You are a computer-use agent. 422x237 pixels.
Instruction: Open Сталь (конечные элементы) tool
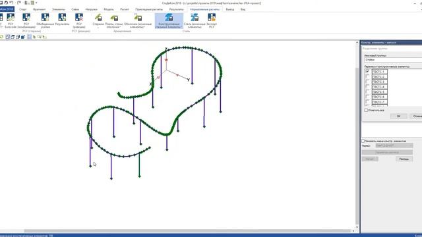[x=195, y=21]
